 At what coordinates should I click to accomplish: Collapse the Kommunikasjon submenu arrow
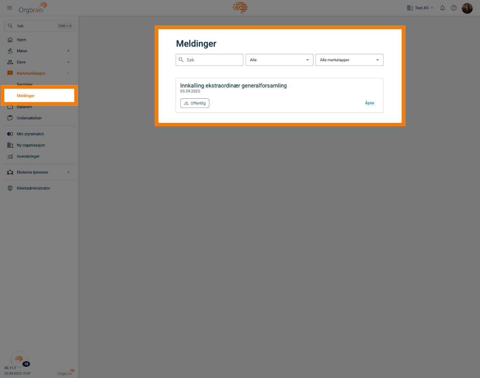tap(68, 73)
